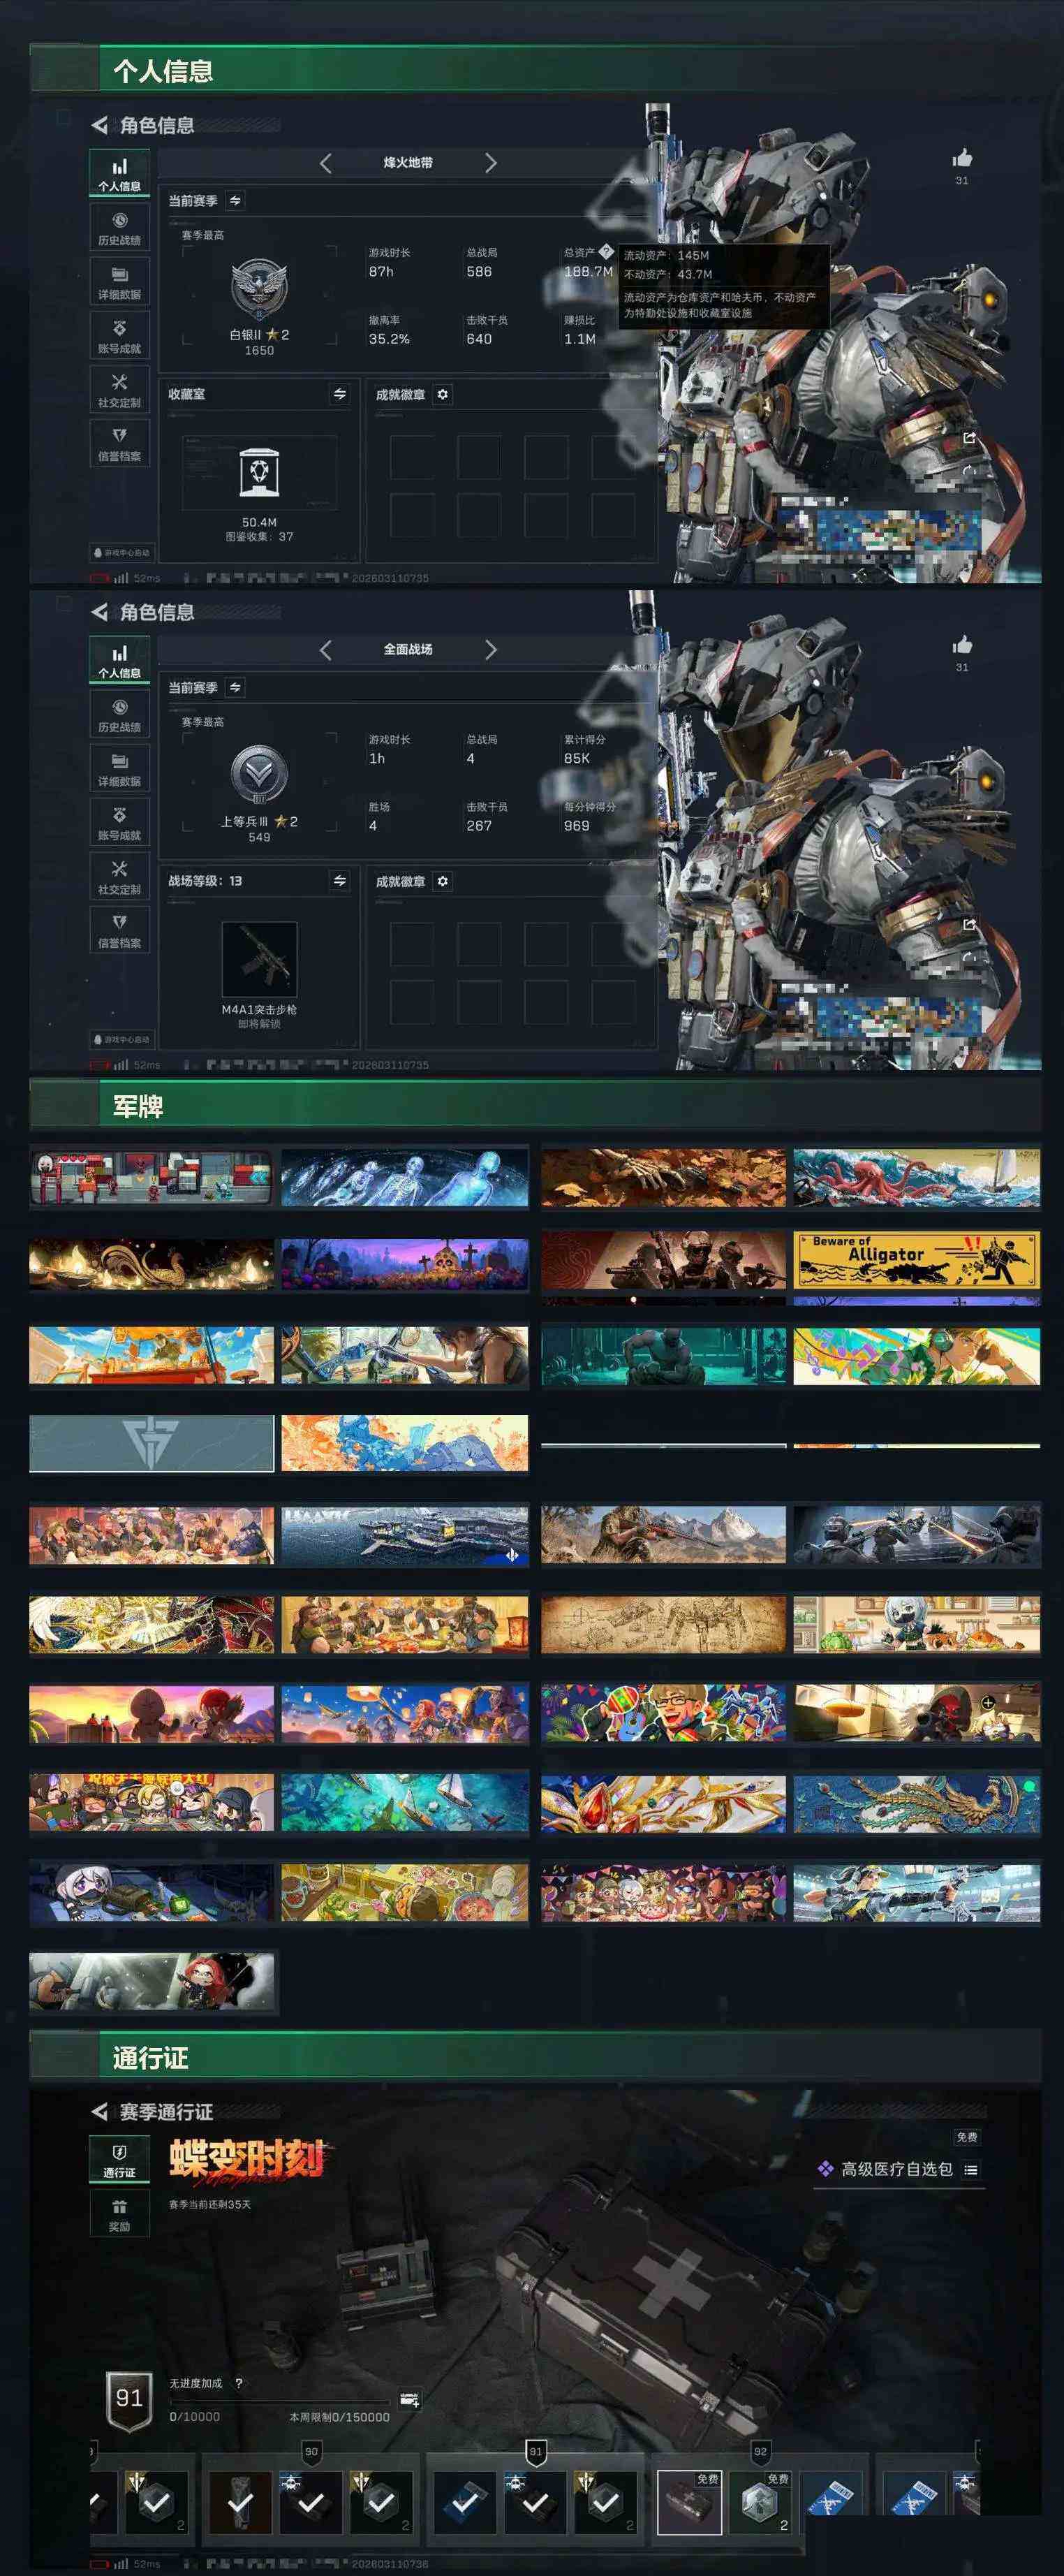The width and height of the screenshot is (1064, 2576).
Task: Click back arrow beside 赛季通行证
Action: pos(99,2111)
